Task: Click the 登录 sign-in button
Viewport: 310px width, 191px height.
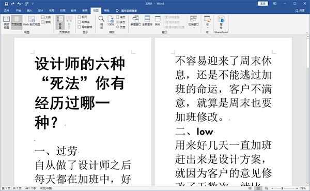Action: point(263,4)
